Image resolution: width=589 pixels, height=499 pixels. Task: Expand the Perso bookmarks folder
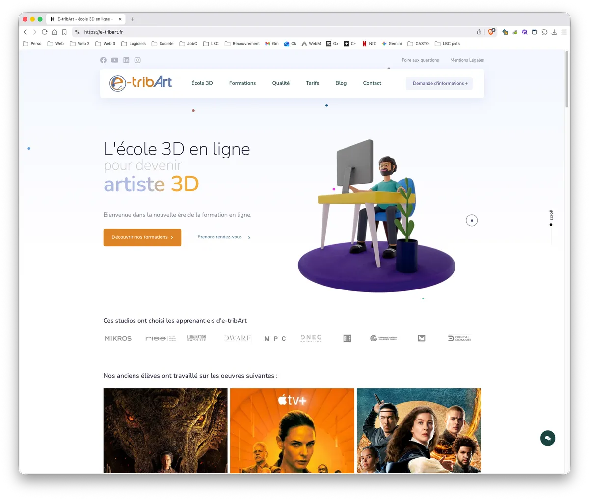[32, 44]
